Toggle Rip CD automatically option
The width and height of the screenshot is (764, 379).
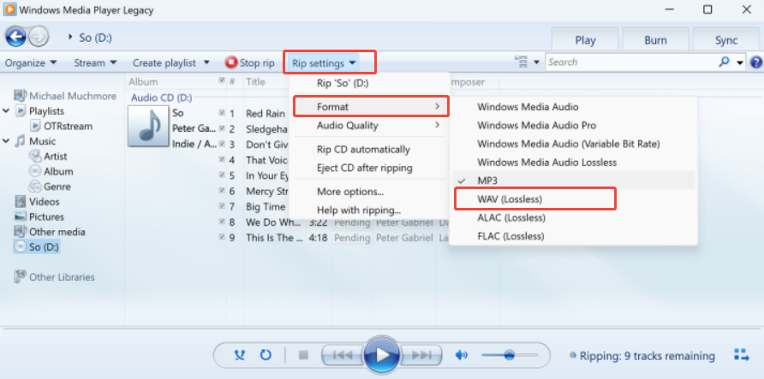coord(370,150)
